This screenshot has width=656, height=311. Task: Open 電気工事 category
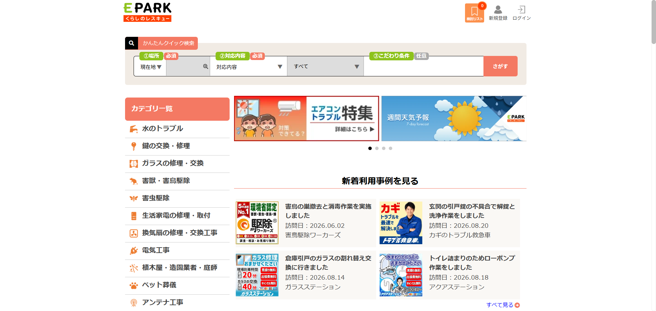point(177,251)
